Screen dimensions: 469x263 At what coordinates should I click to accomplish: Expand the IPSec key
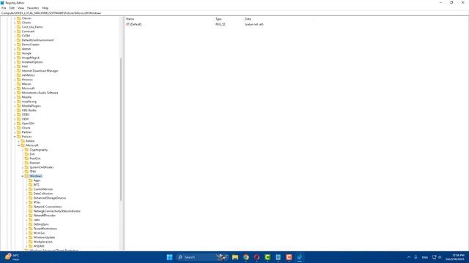[x=26, y=202]
